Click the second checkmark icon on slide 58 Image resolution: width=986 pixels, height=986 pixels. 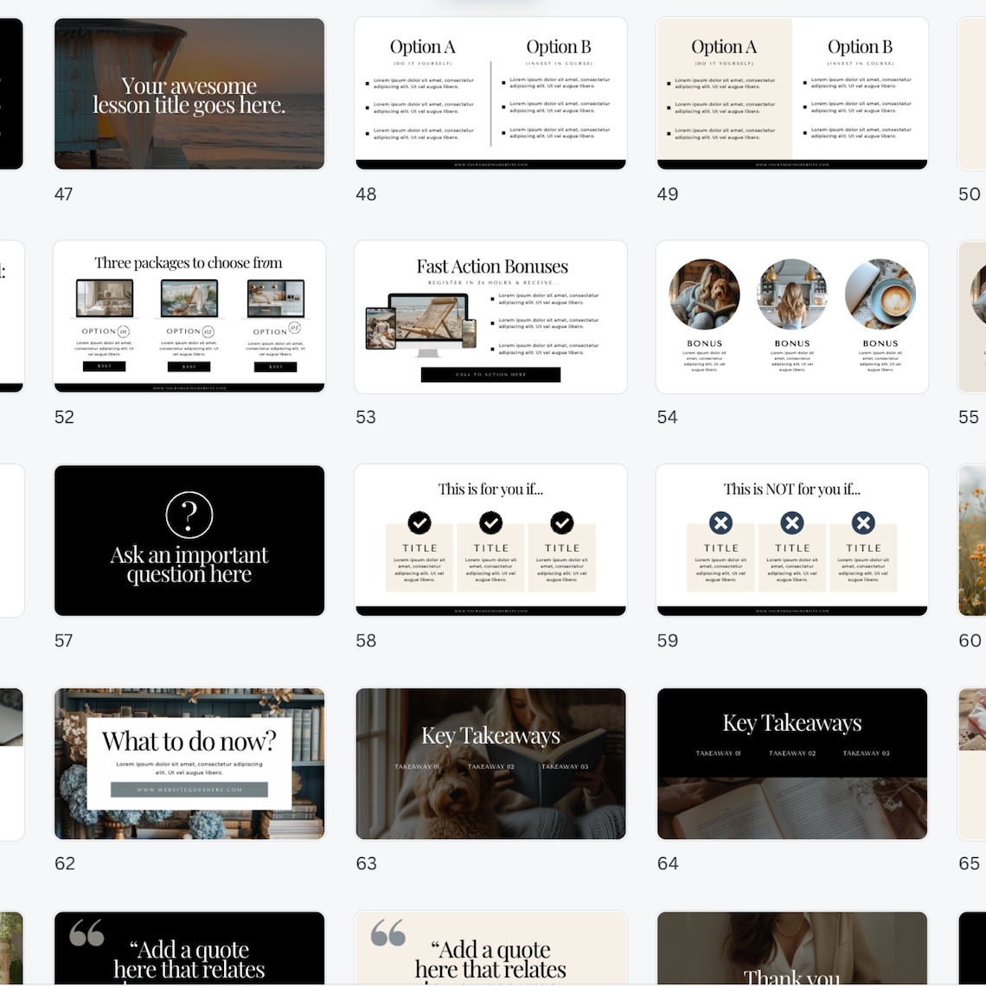[x=490, y=523]
